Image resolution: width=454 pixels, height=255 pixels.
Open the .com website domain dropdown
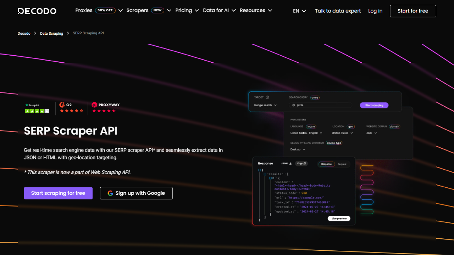371,133
